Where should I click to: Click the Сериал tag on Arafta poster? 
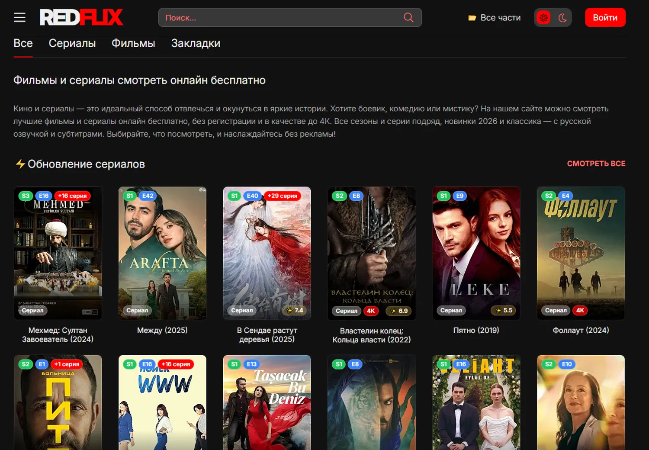[x=137, y=310]
